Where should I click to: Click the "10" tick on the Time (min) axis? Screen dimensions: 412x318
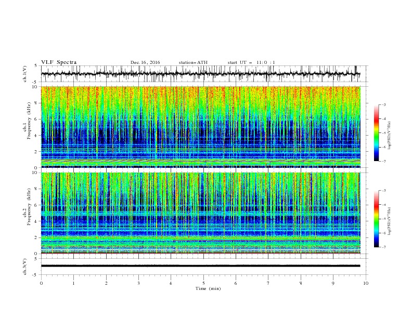[366, 283]
